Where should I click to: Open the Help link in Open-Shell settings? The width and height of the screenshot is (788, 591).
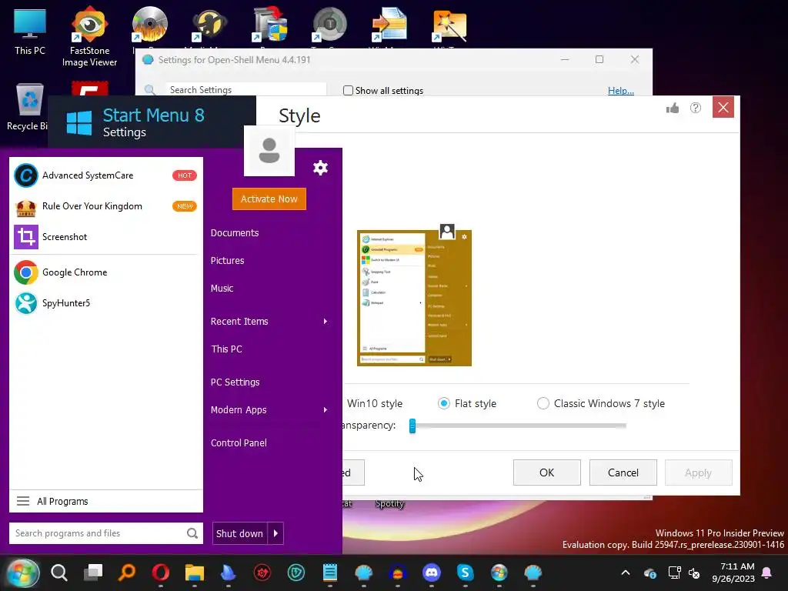click(621, 91)
